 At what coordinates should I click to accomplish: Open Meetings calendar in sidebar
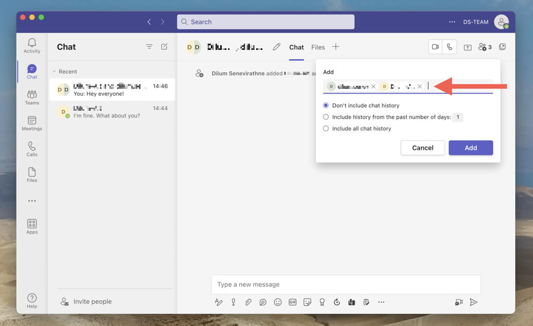click(x=32, y=123)
